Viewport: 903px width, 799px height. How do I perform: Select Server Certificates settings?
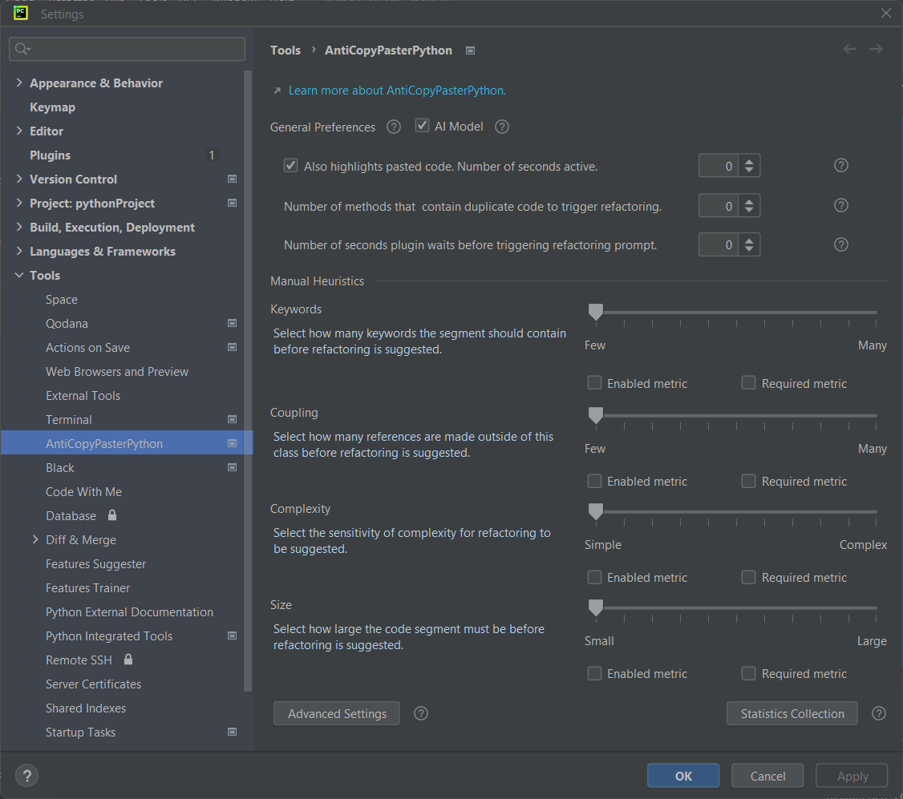pos(93,684)
